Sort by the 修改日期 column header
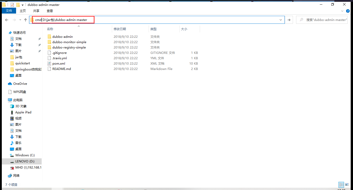This screenshot has height=190, width=353. pos(130,29)
